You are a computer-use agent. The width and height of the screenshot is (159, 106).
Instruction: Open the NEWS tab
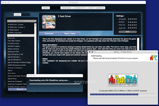[46, 8]
